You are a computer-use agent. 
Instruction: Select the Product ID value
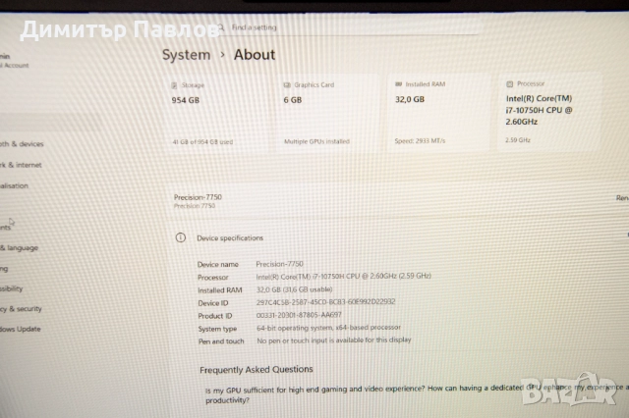(x=299, y=315)
